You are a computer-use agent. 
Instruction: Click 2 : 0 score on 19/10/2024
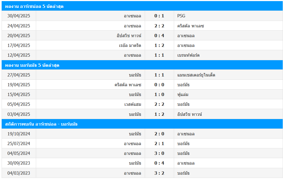point(159,134)
